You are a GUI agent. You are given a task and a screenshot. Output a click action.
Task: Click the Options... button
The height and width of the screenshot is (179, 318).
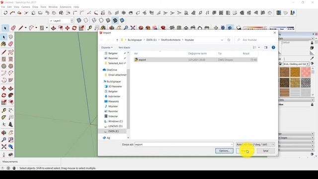224,151
